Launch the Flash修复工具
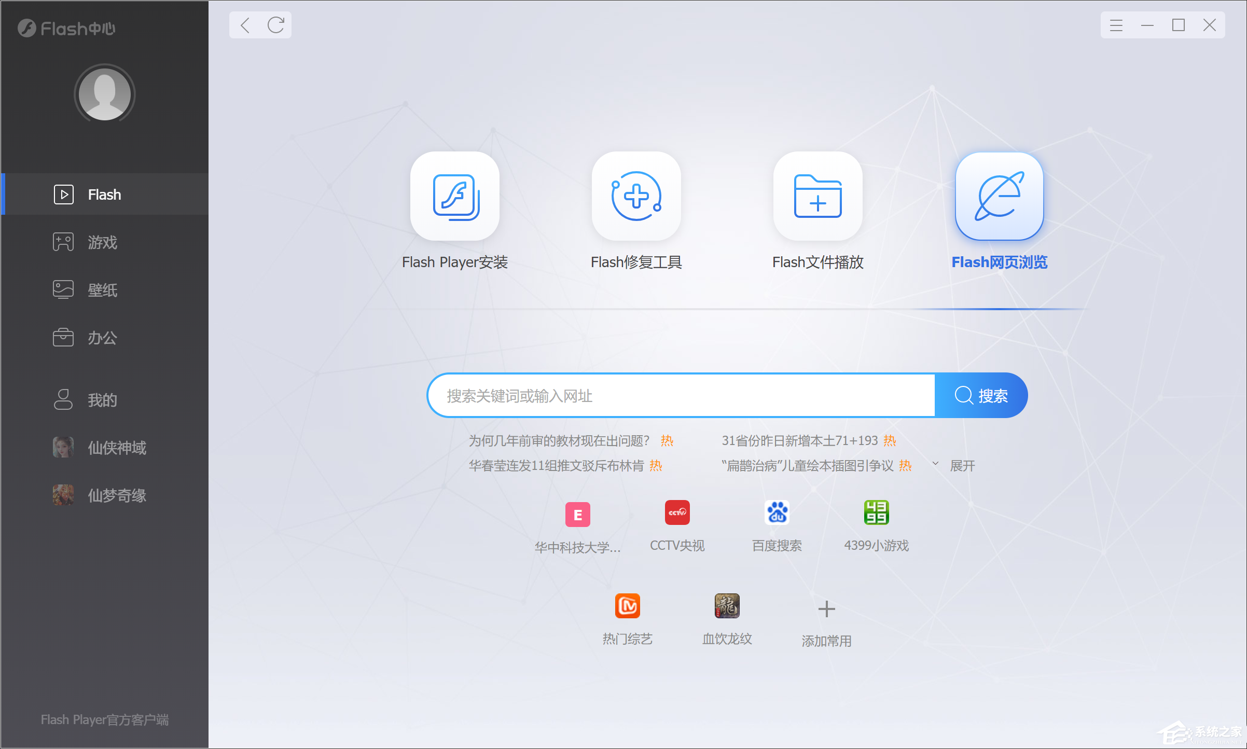This screenshot has height=749, width=1247. tap(636, 197)
